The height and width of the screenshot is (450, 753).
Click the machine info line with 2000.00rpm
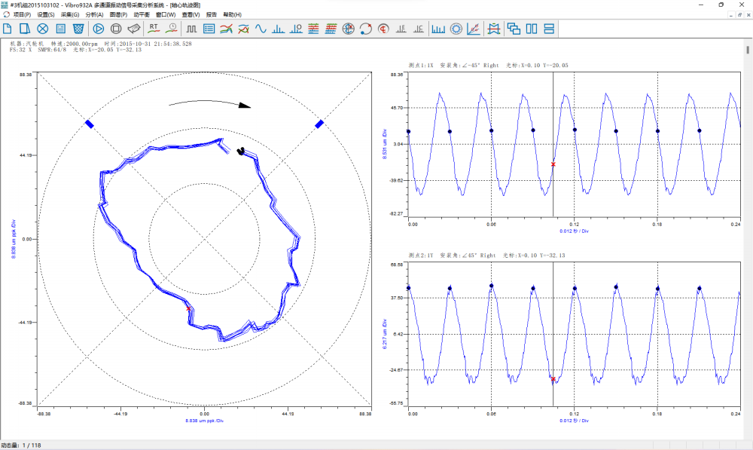[100, 44]
